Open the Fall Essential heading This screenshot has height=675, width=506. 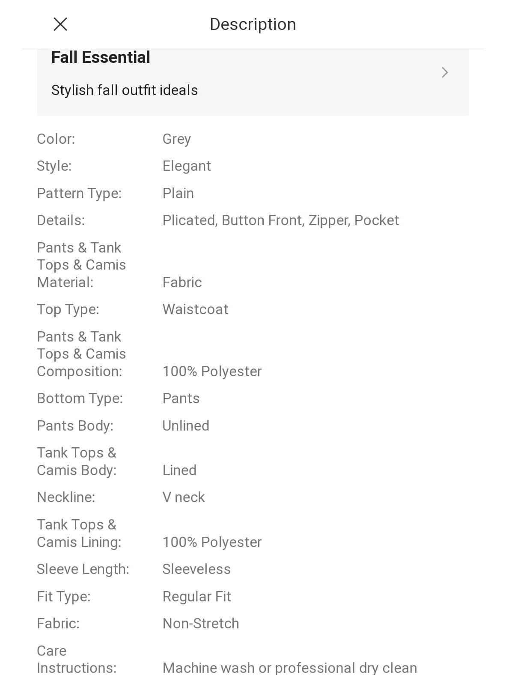[x=101, y=57]
